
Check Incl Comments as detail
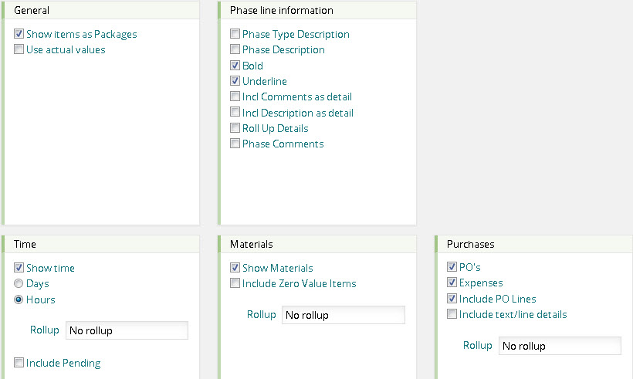click(235, 97)
